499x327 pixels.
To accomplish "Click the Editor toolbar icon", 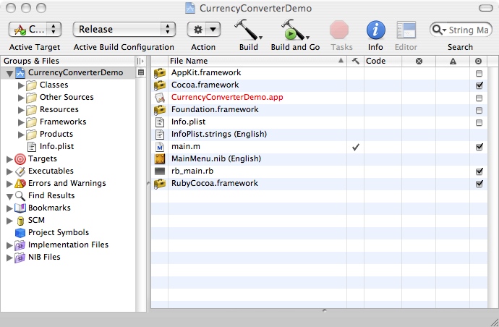I will (x=406, y=30).
